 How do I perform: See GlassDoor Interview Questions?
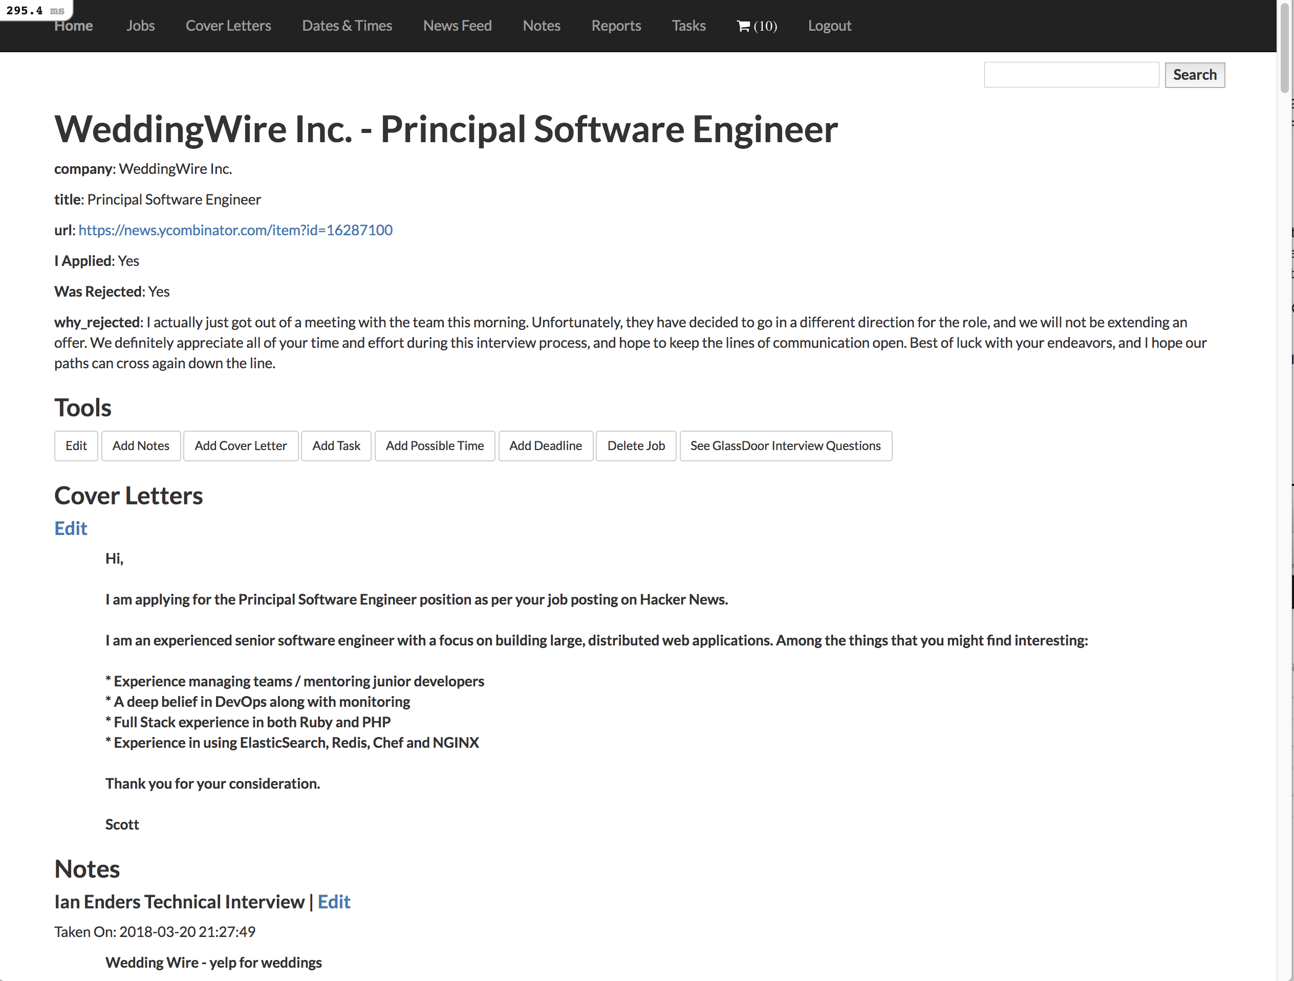(786, 446)
